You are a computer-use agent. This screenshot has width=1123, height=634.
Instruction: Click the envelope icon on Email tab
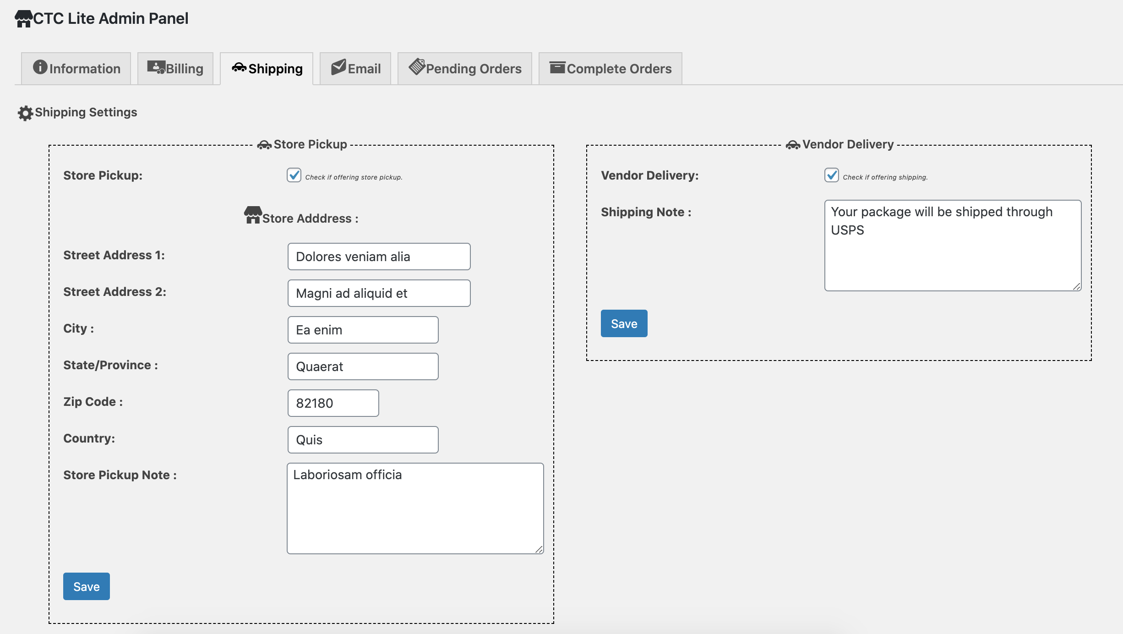(338, 67)
